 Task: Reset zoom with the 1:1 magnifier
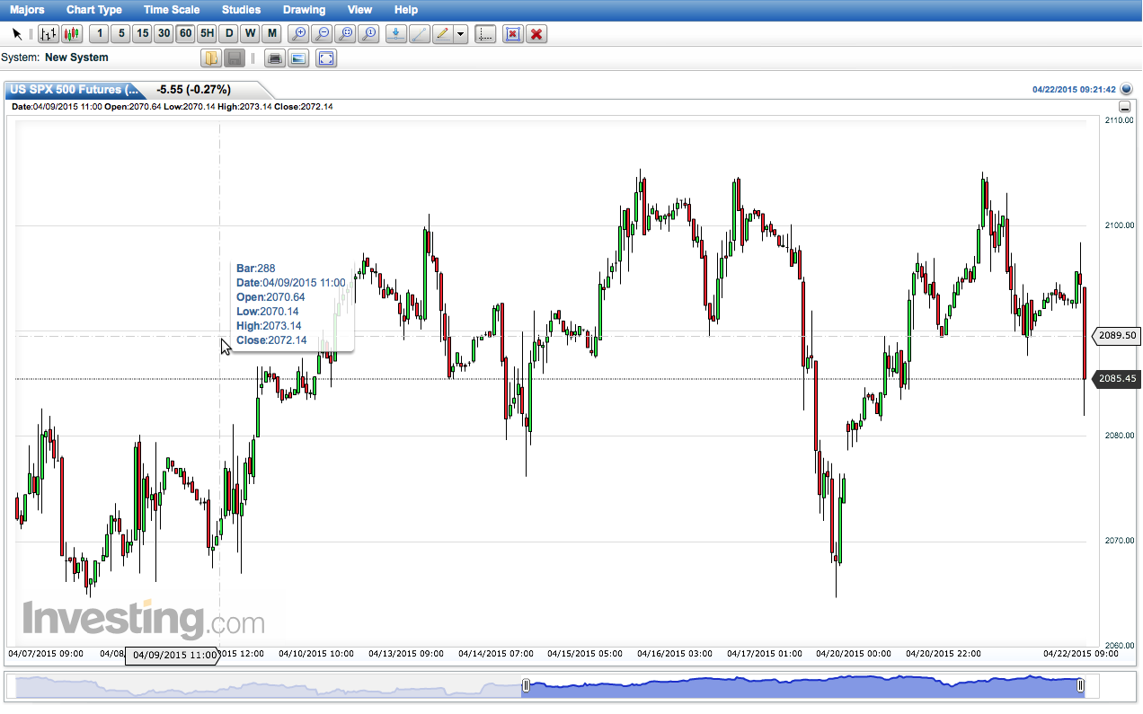pos(369,34)
